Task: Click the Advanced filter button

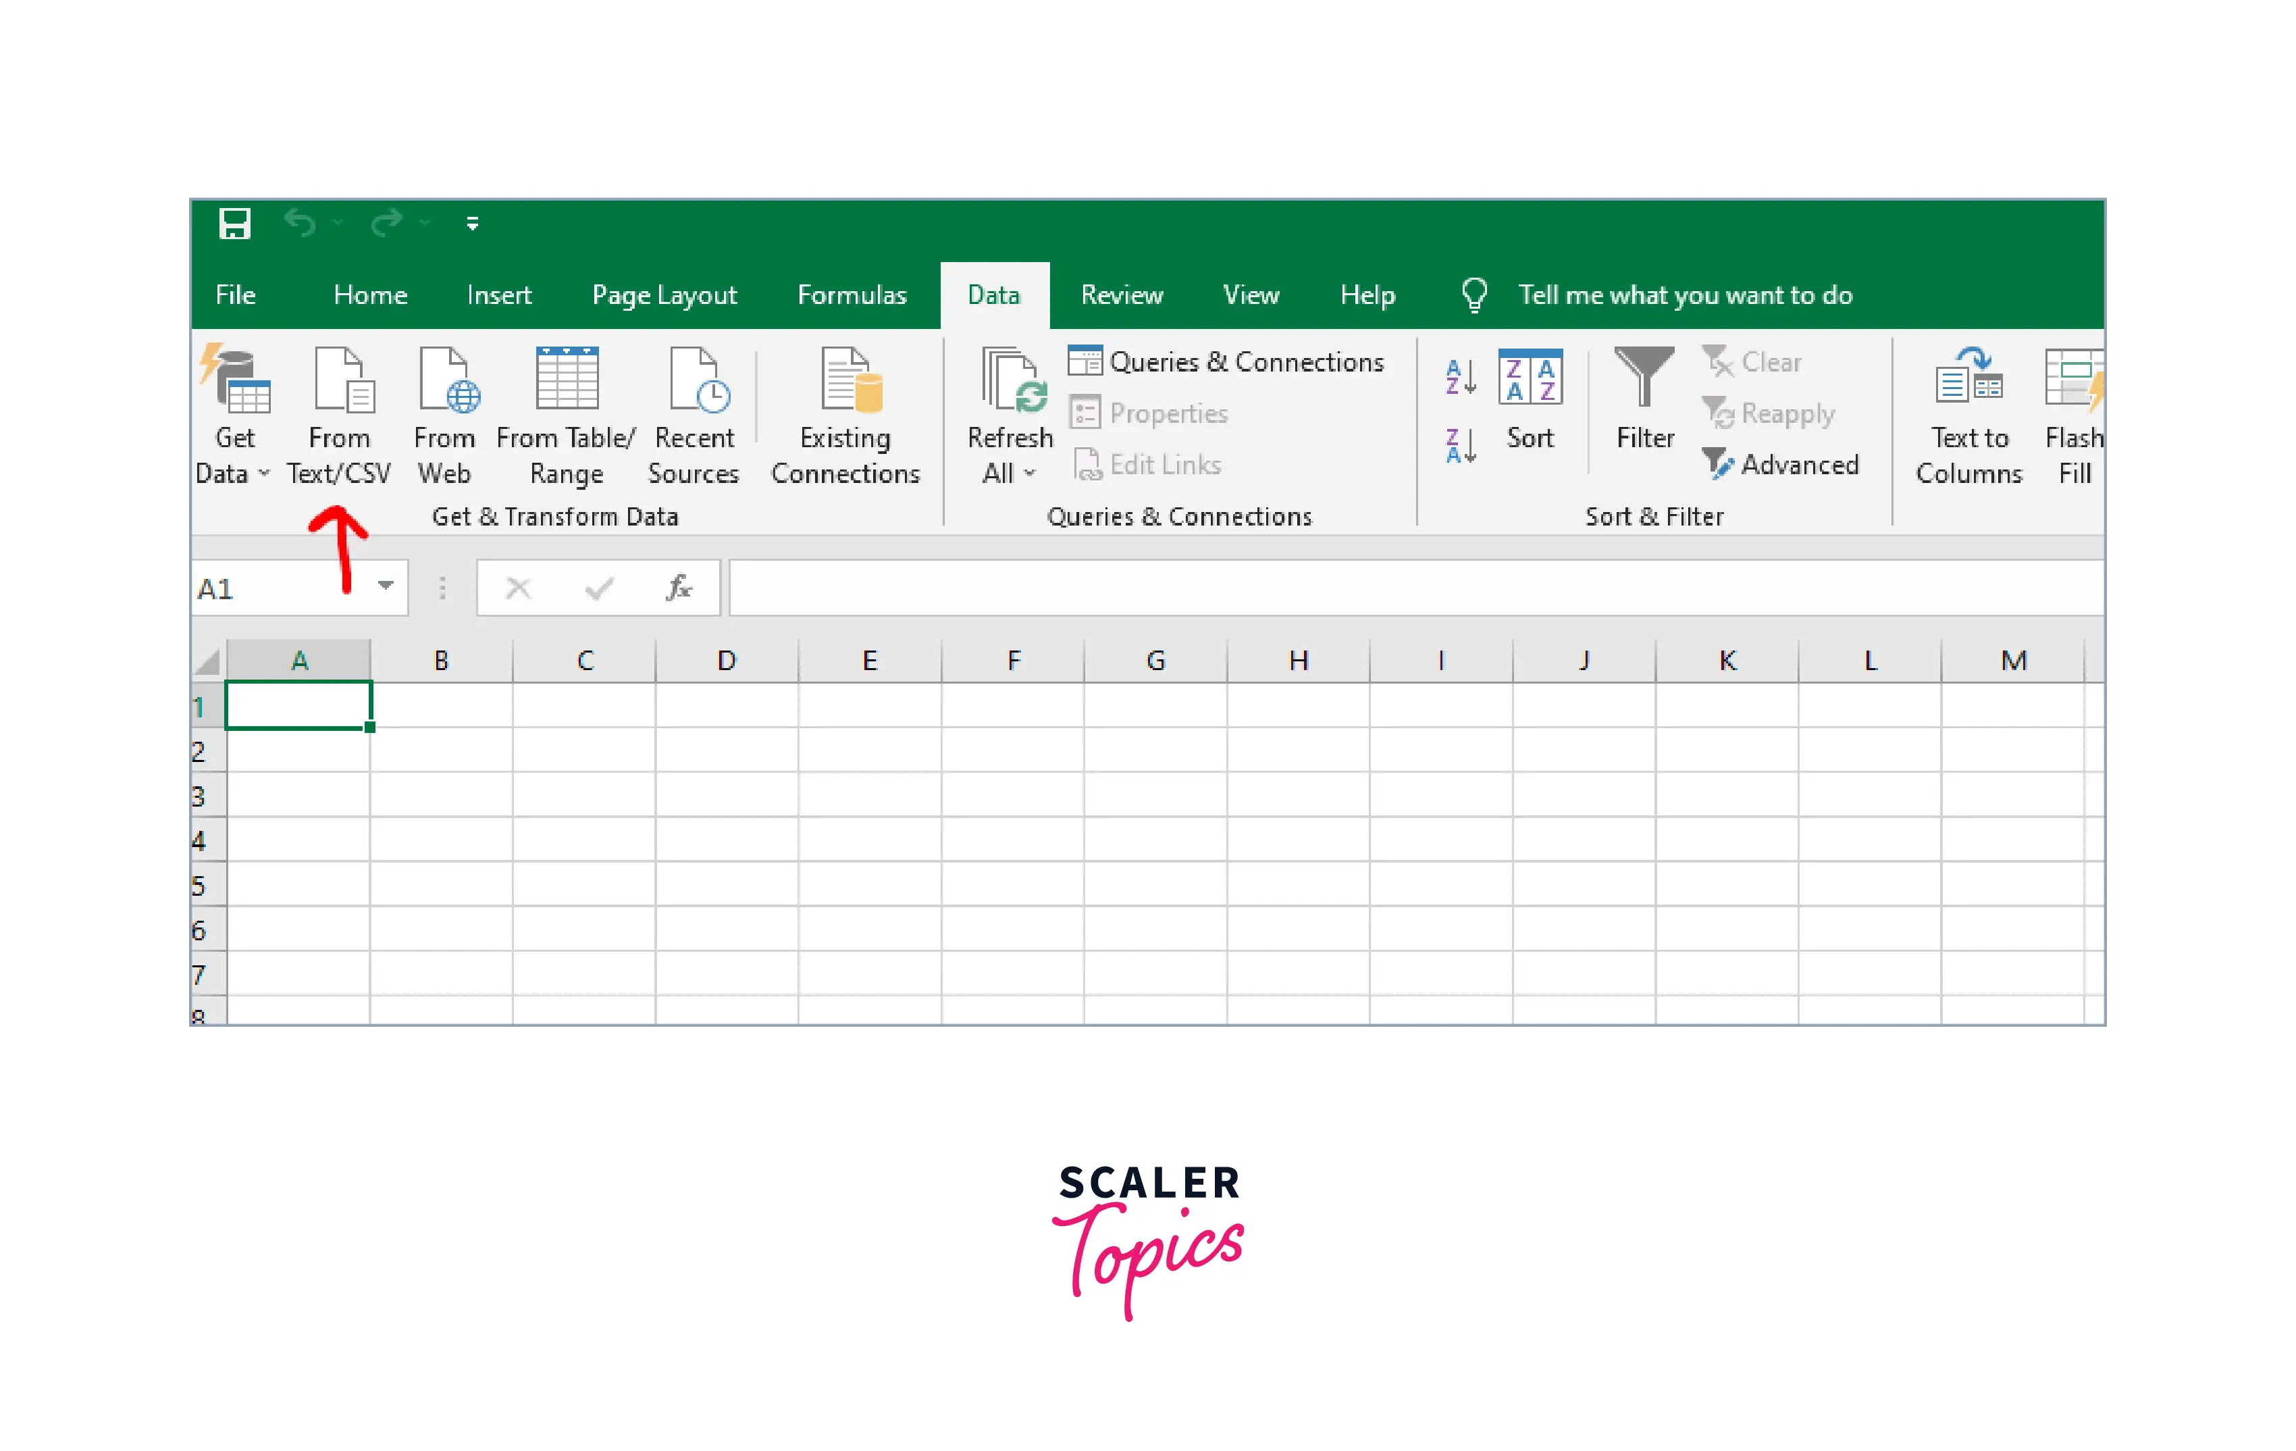Action: click(1781, 465)
